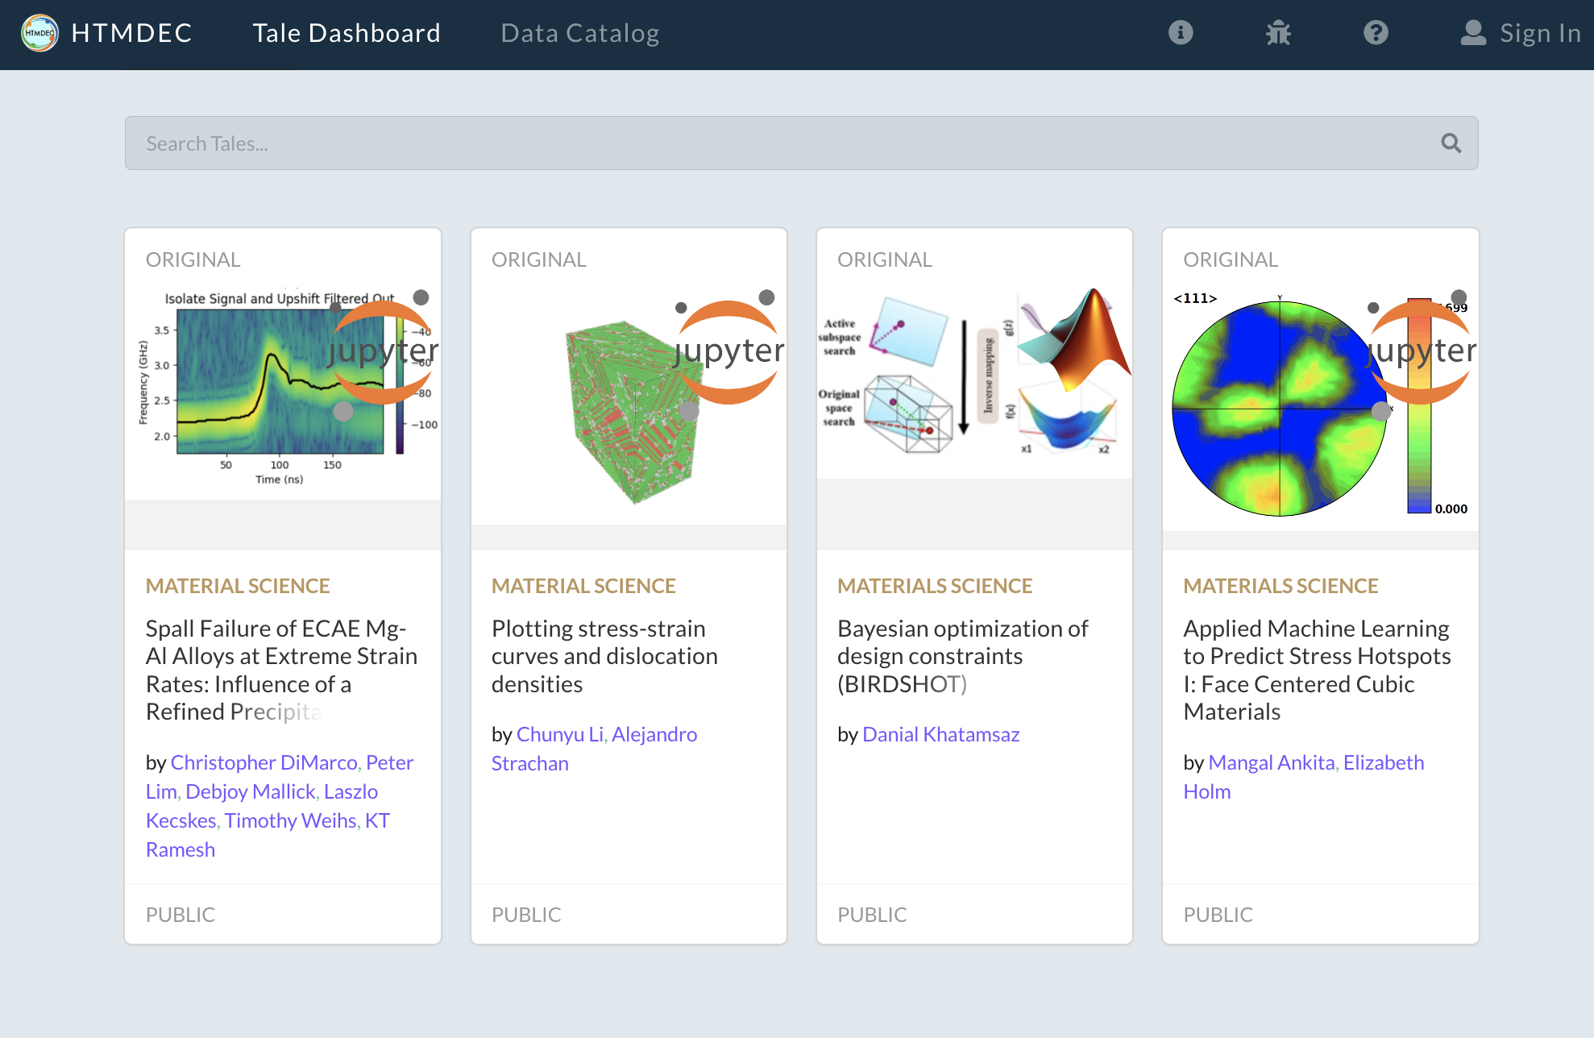Screen dimensions: 1594x1038
Task: Click Jupyter logo on stress-strain tale
Action: coord(729,351)
